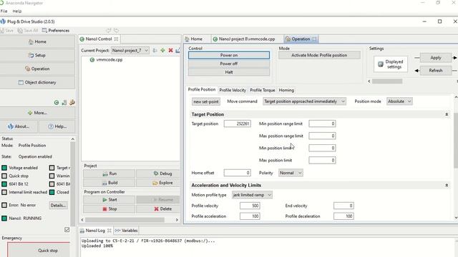Viewport: 458px width, 257px height.
Task: Close the NanoJ Control tab
Action: tap(116, 39)
